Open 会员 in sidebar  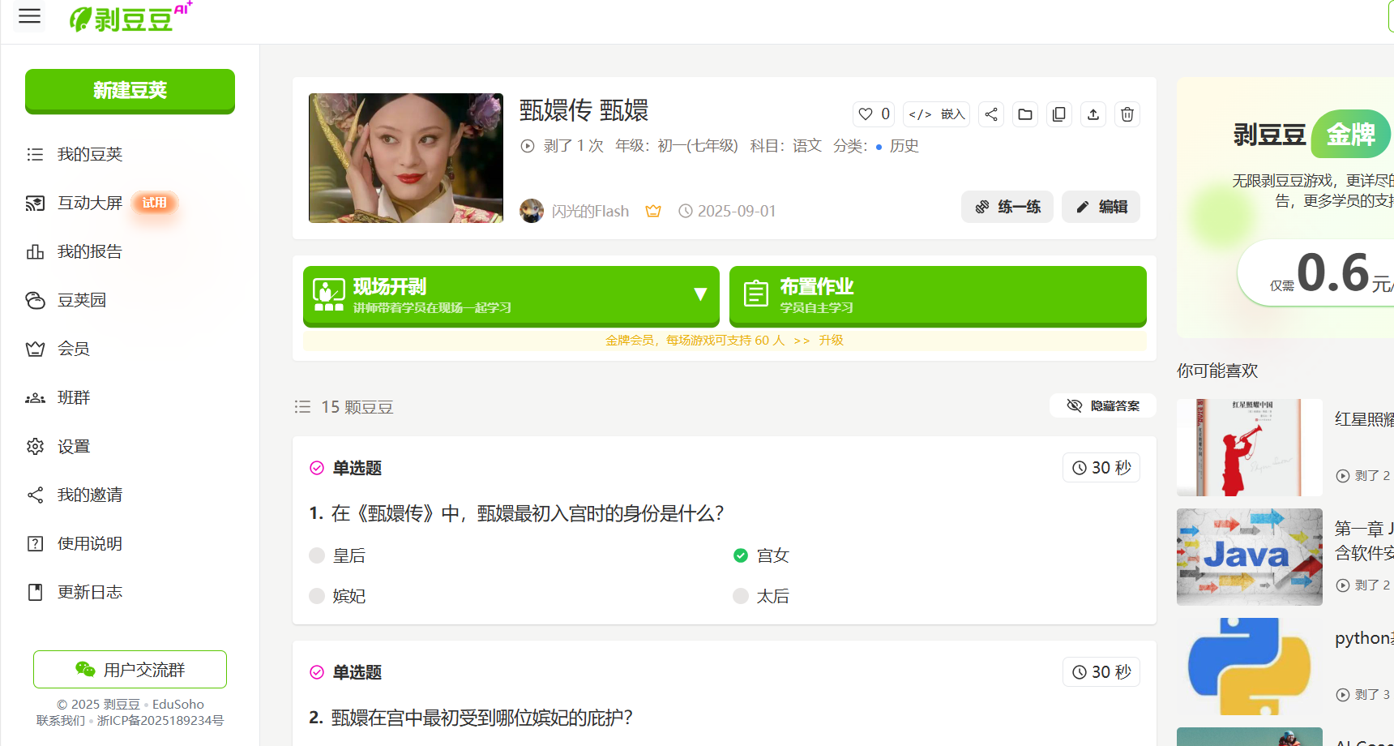[x=73, y=349]
